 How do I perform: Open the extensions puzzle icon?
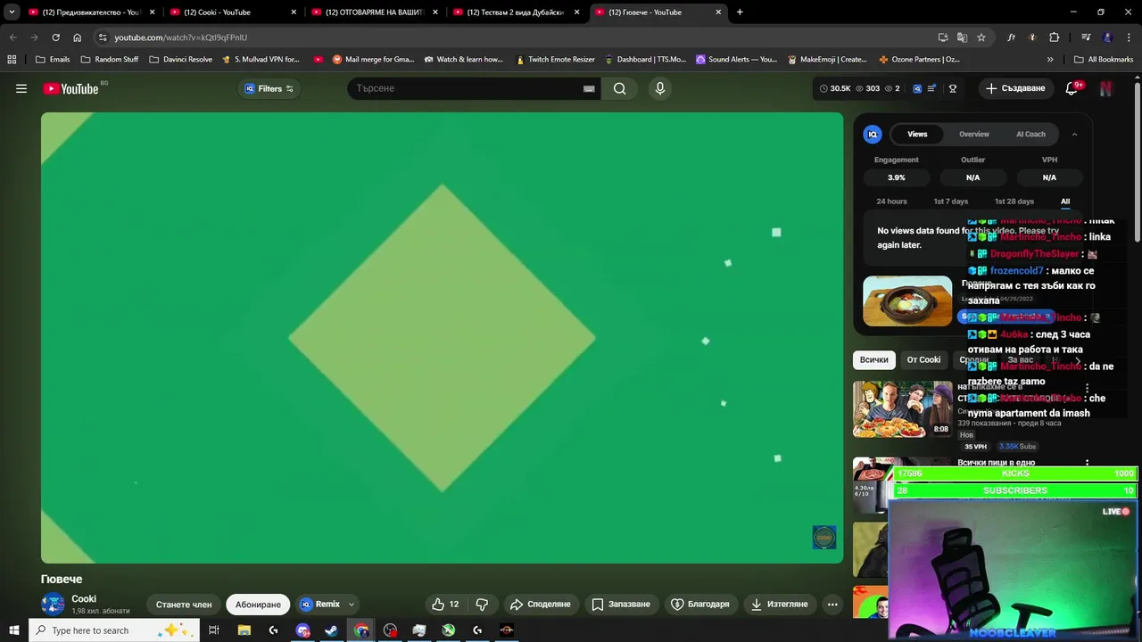tap(1054, 37)
